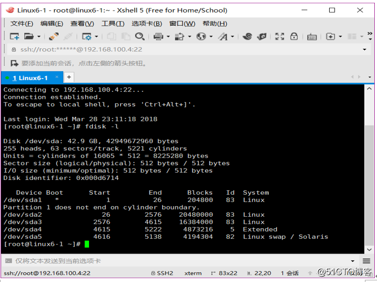Open the 窗口(W) menu

182,24
